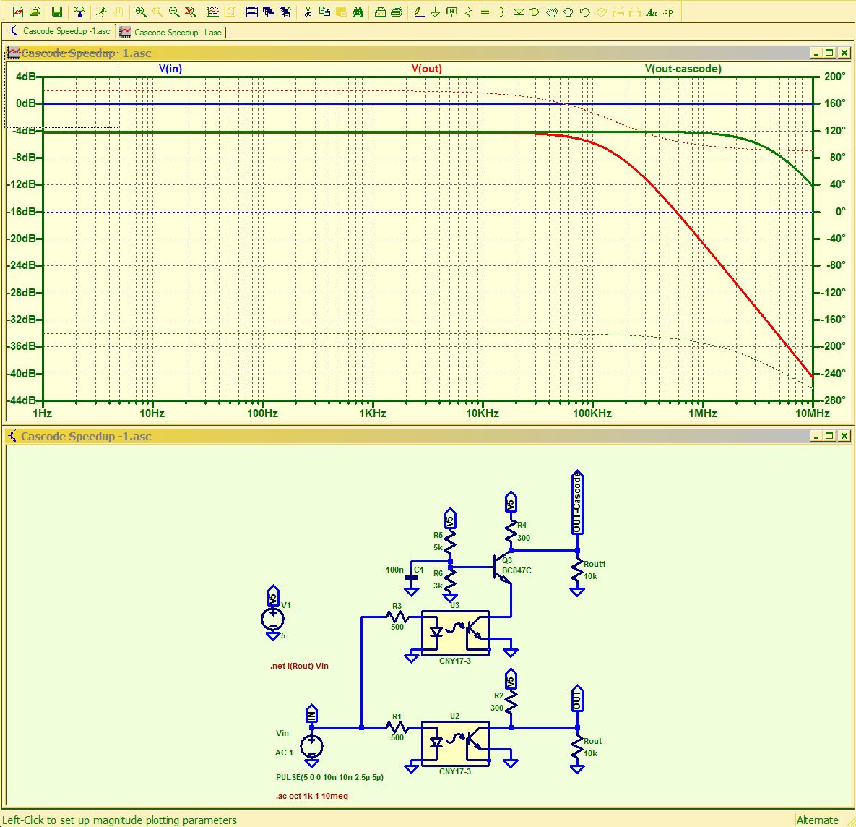Click the Save floppy disk icon
The image size is (856, 827).
pos(56,12)
